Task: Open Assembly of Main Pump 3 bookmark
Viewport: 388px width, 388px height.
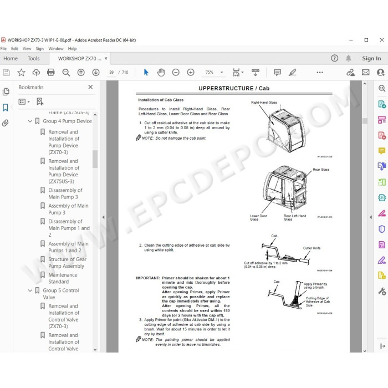Action: [x=68, y=209]
